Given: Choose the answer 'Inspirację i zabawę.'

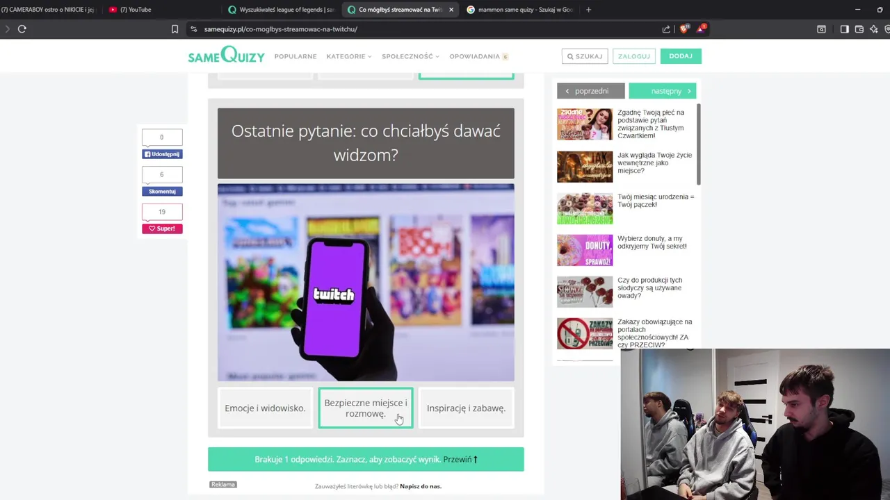Looking at the screenshot, I should (x=466, y=408).
